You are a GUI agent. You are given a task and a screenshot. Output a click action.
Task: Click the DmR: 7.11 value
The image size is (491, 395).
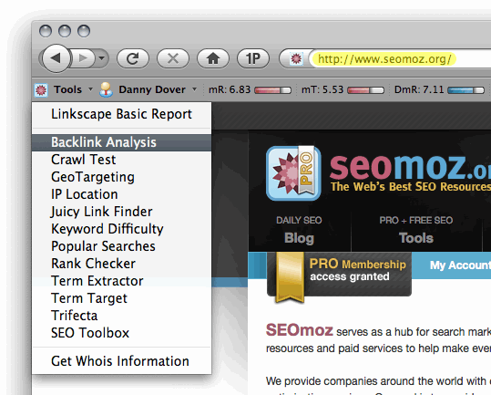pyautogui.click(x=419, y=89)
